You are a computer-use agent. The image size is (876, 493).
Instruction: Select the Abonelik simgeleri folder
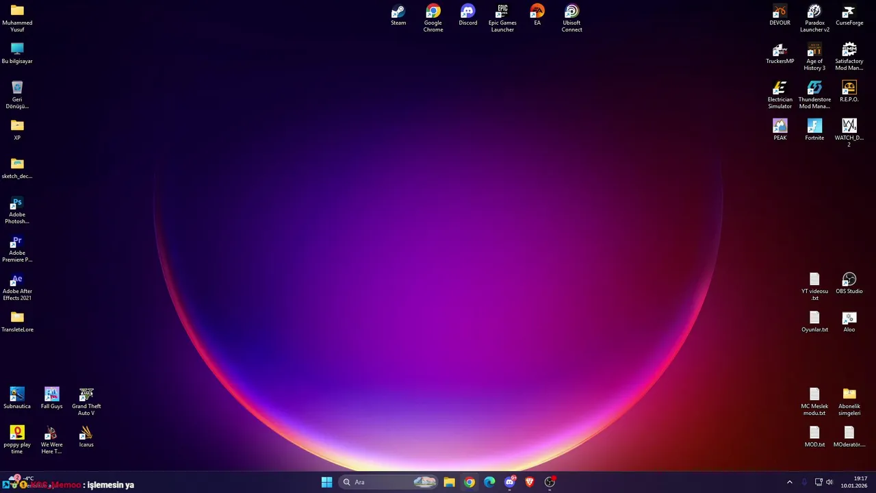pos(849,402)
